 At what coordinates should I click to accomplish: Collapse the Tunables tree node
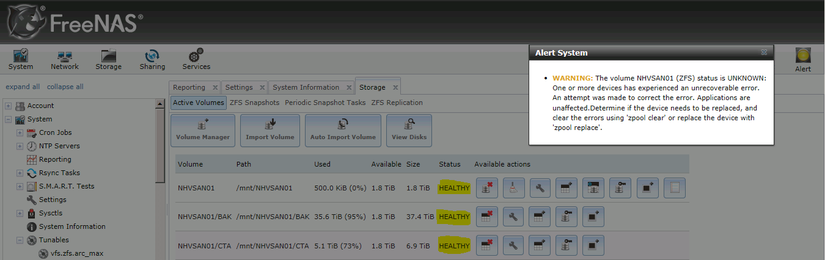[x=20, y=240]
